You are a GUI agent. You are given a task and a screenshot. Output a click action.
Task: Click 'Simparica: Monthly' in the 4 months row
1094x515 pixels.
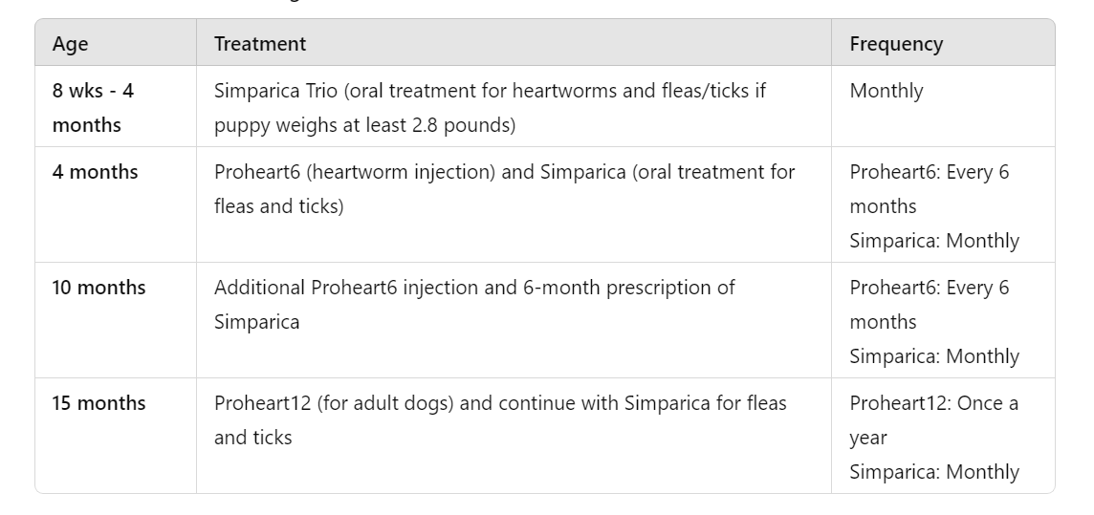[934, 241]
